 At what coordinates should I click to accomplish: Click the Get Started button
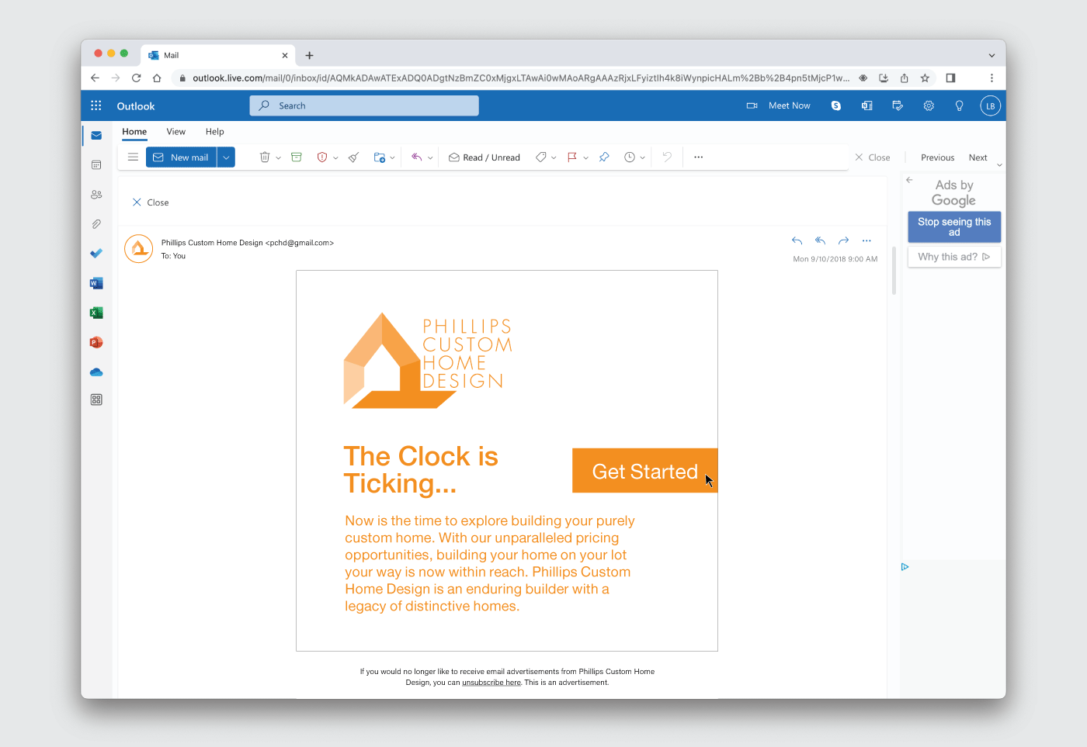[644, 471]
